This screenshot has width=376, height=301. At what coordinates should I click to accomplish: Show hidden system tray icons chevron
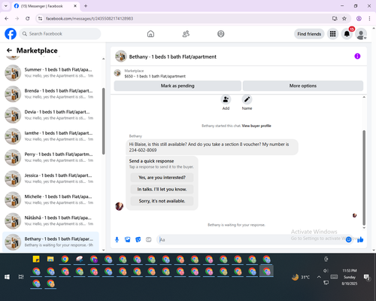[319, 277]
